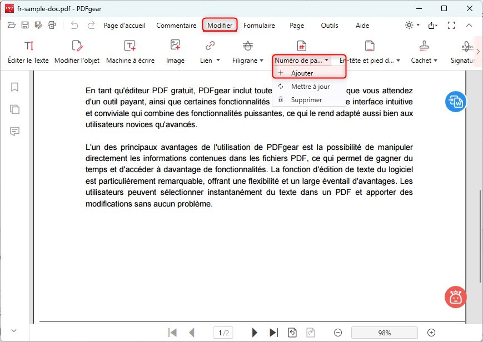This screenshot has width=483, height=342.
Task: Collapse the toolbar using the top-right chevron
Action: click(x=469, y=25)
